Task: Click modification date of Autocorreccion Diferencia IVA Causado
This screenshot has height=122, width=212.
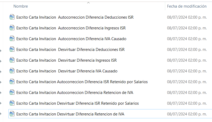Action: click(x=187, y=39)
